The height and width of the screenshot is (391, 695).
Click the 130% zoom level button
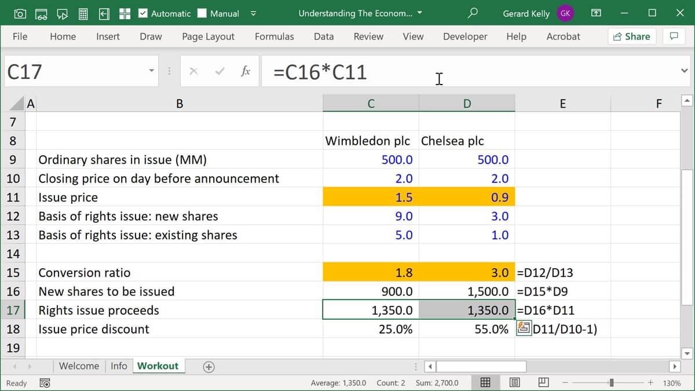(x=672, y=383)
